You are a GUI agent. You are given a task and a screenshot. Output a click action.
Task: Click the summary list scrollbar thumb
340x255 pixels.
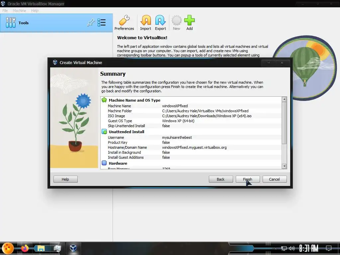[284, 123]
